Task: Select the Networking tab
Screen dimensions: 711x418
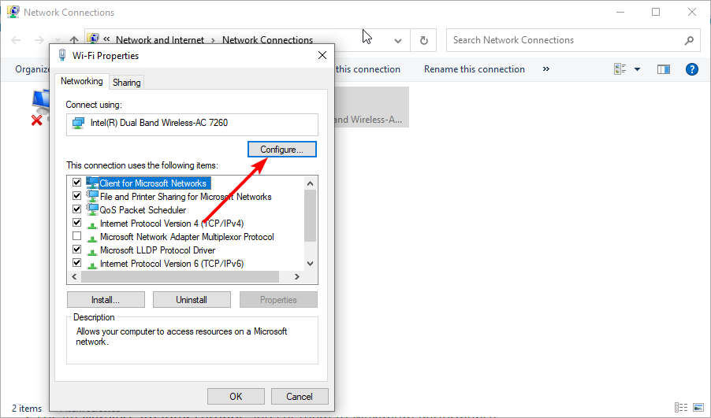Action: 82,82
